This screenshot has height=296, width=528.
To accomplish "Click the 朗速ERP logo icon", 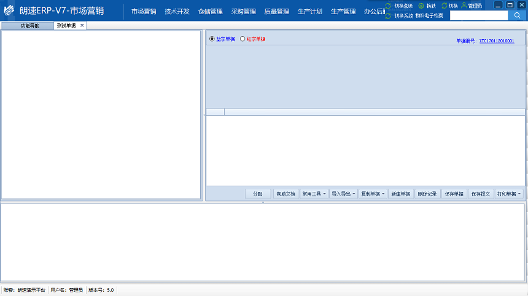I will pyautogui.click(x=9, y=10).
